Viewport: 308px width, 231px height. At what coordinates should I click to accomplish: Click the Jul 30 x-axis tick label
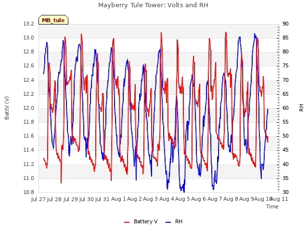[87, 199]
